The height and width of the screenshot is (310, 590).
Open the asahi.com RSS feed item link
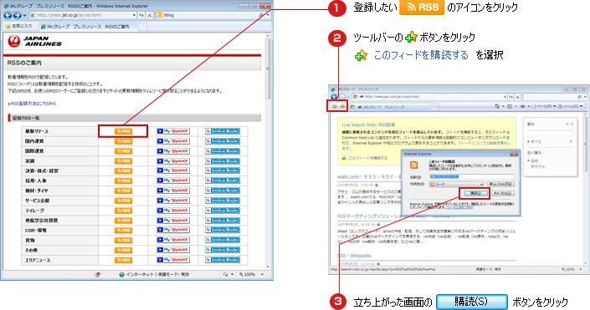(369, 176)
